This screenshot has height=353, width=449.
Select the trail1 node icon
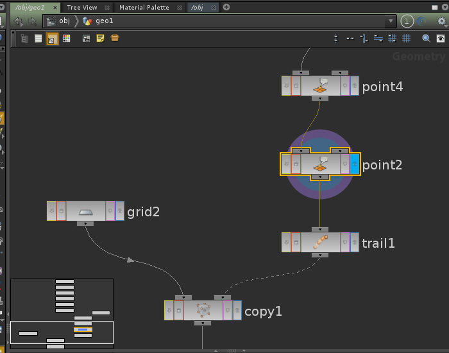320,242
